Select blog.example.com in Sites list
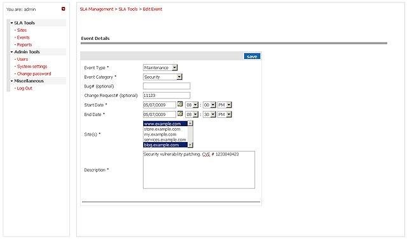This screenshot has width=407, height=239. click(x=165, y=145)
